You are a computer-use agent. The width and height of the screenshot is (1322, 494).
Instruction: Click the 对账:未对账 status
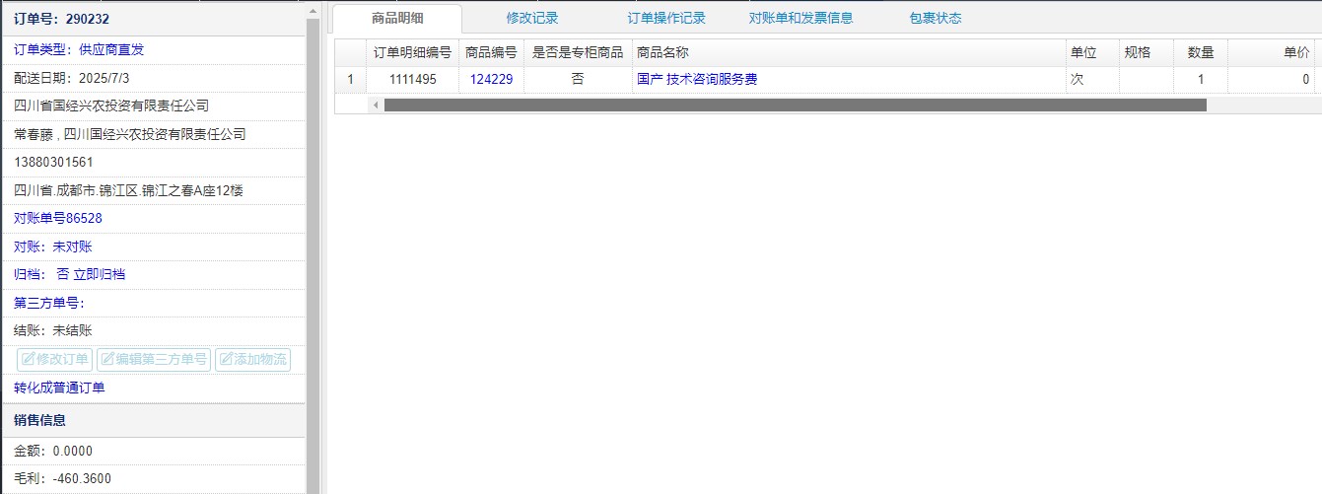pos(53,247)
